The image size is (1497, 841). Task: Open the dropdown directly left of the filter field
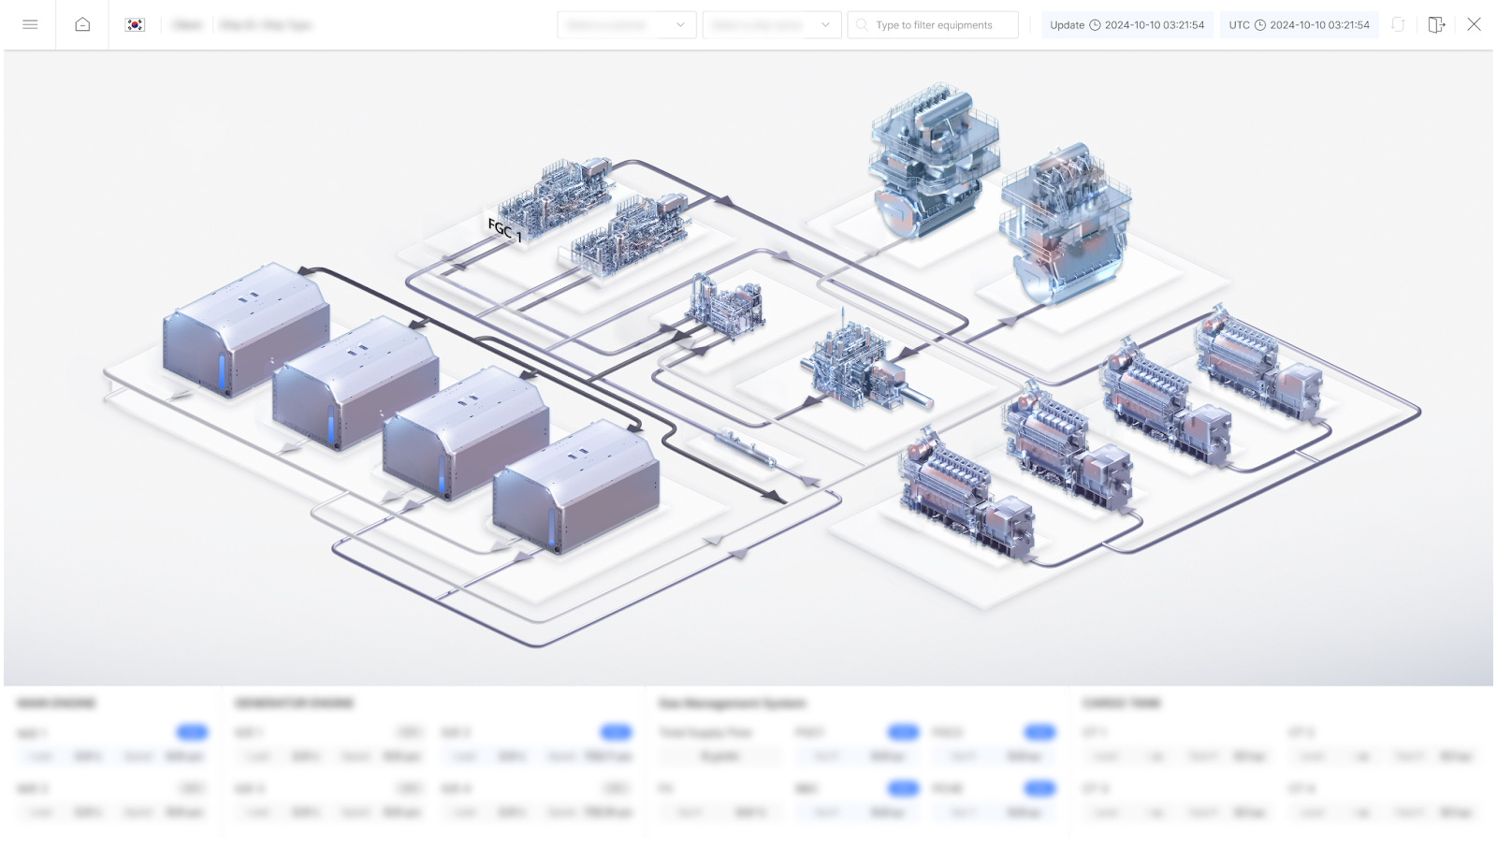(772, 25)
